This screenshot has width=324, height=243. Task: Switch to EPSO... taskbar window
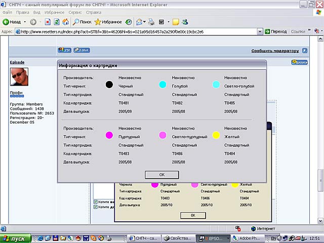(213, 238)
